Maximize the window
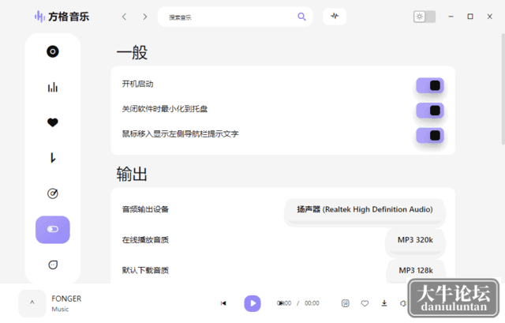The height and width of the screenshot is (323, 505). [x=470, y=17]
